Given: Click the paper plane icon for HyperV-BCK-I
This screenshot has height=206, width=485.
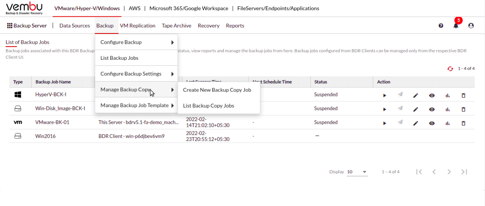Looking at the screenshot, I should (x=400, y=95).
